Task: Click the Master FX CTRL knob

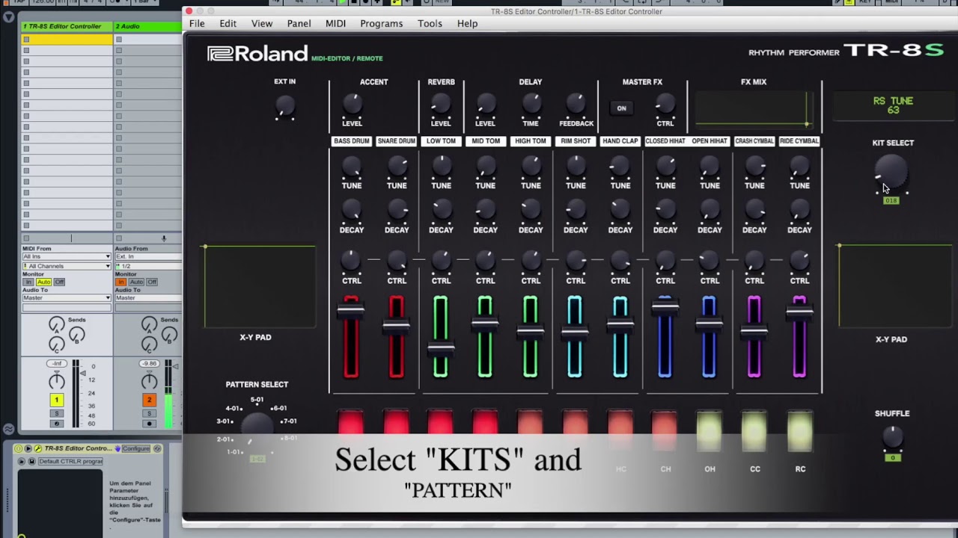Action: [x=665, y=104]
